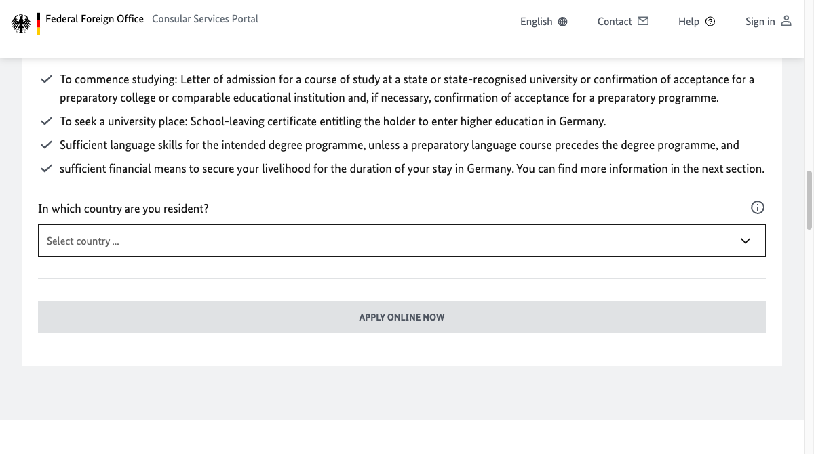
Task: Click the Federal Foreign Office title text
Action: click(x=94, y=19)
